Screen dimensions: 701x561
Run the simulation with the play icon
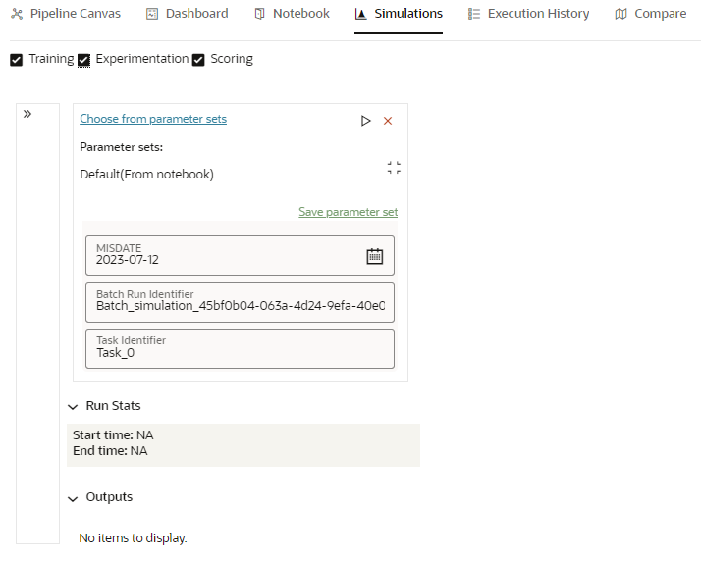365,121
